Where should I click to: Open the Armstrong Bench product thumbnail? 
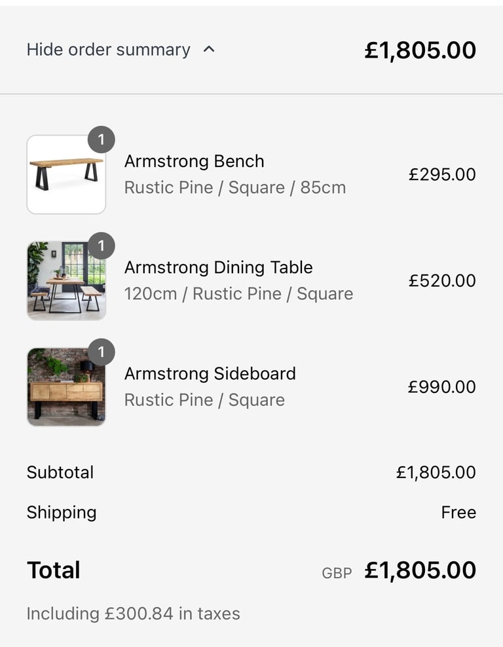click(x=66, y=175)
